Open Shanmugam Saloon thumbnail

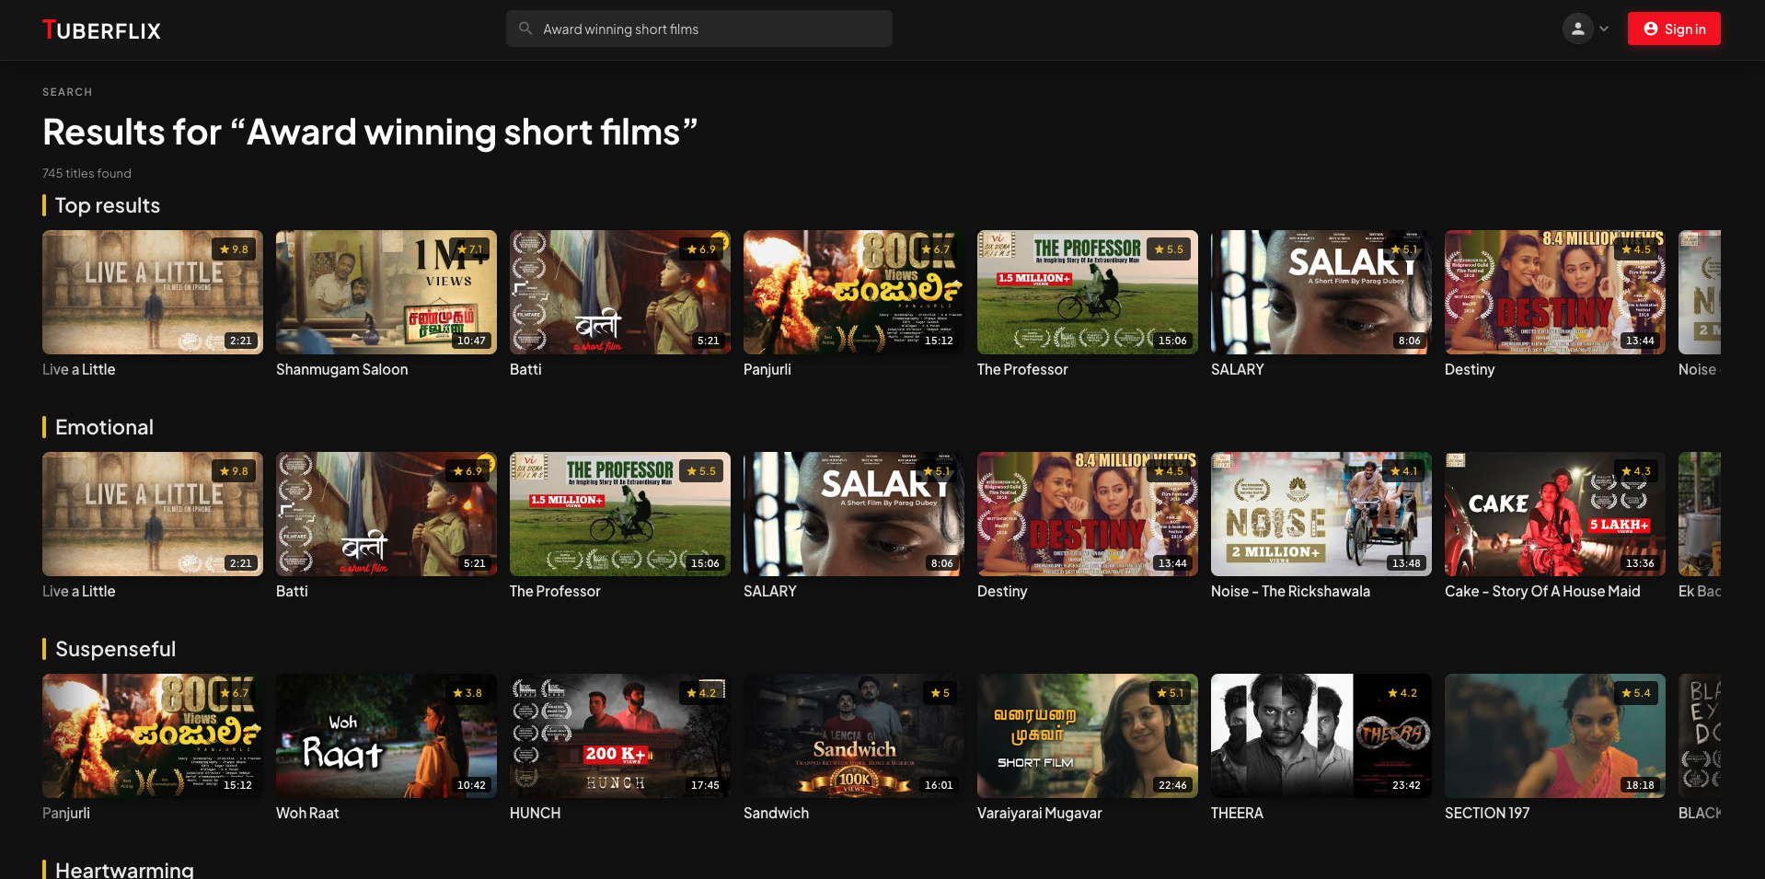(386, 292)
